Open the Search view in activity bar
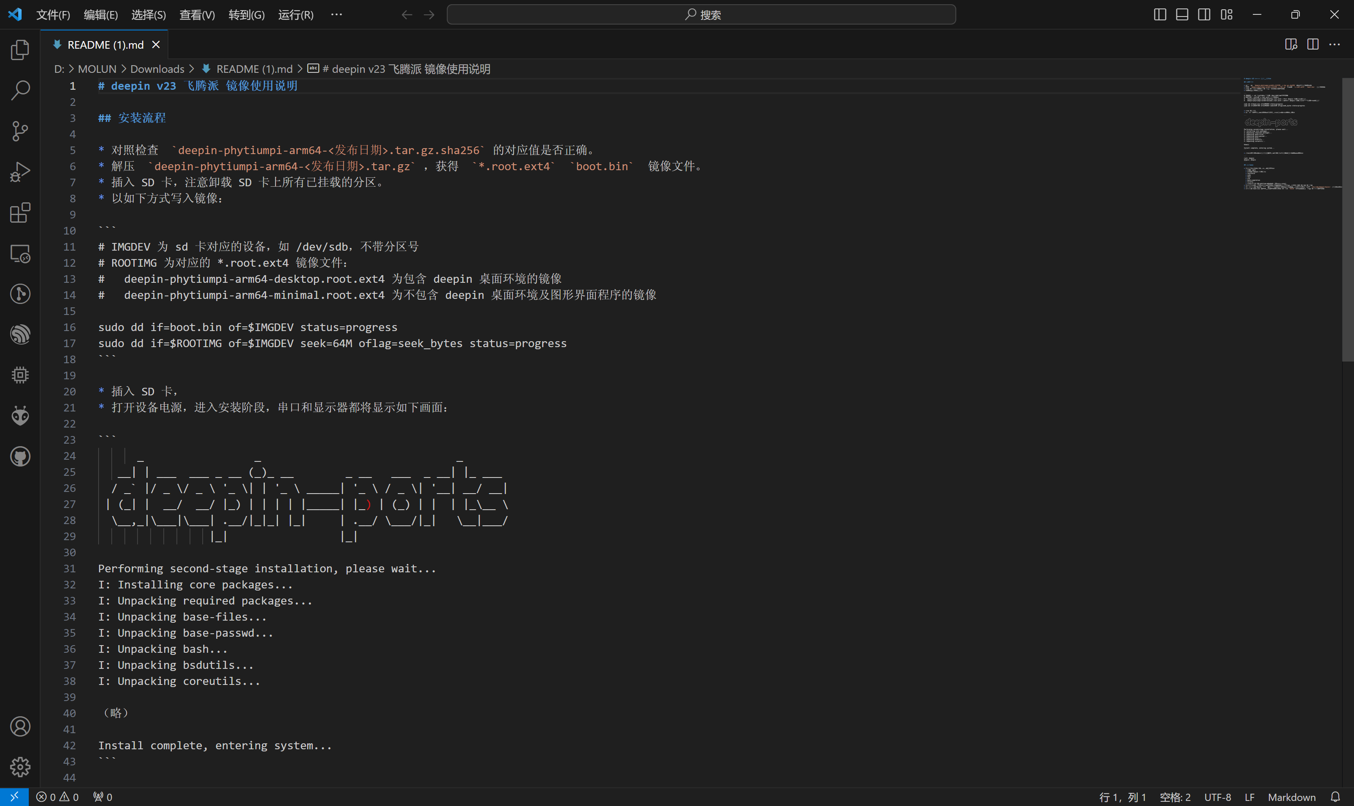Screen dimensions: 1354x806 click(20, 91)
